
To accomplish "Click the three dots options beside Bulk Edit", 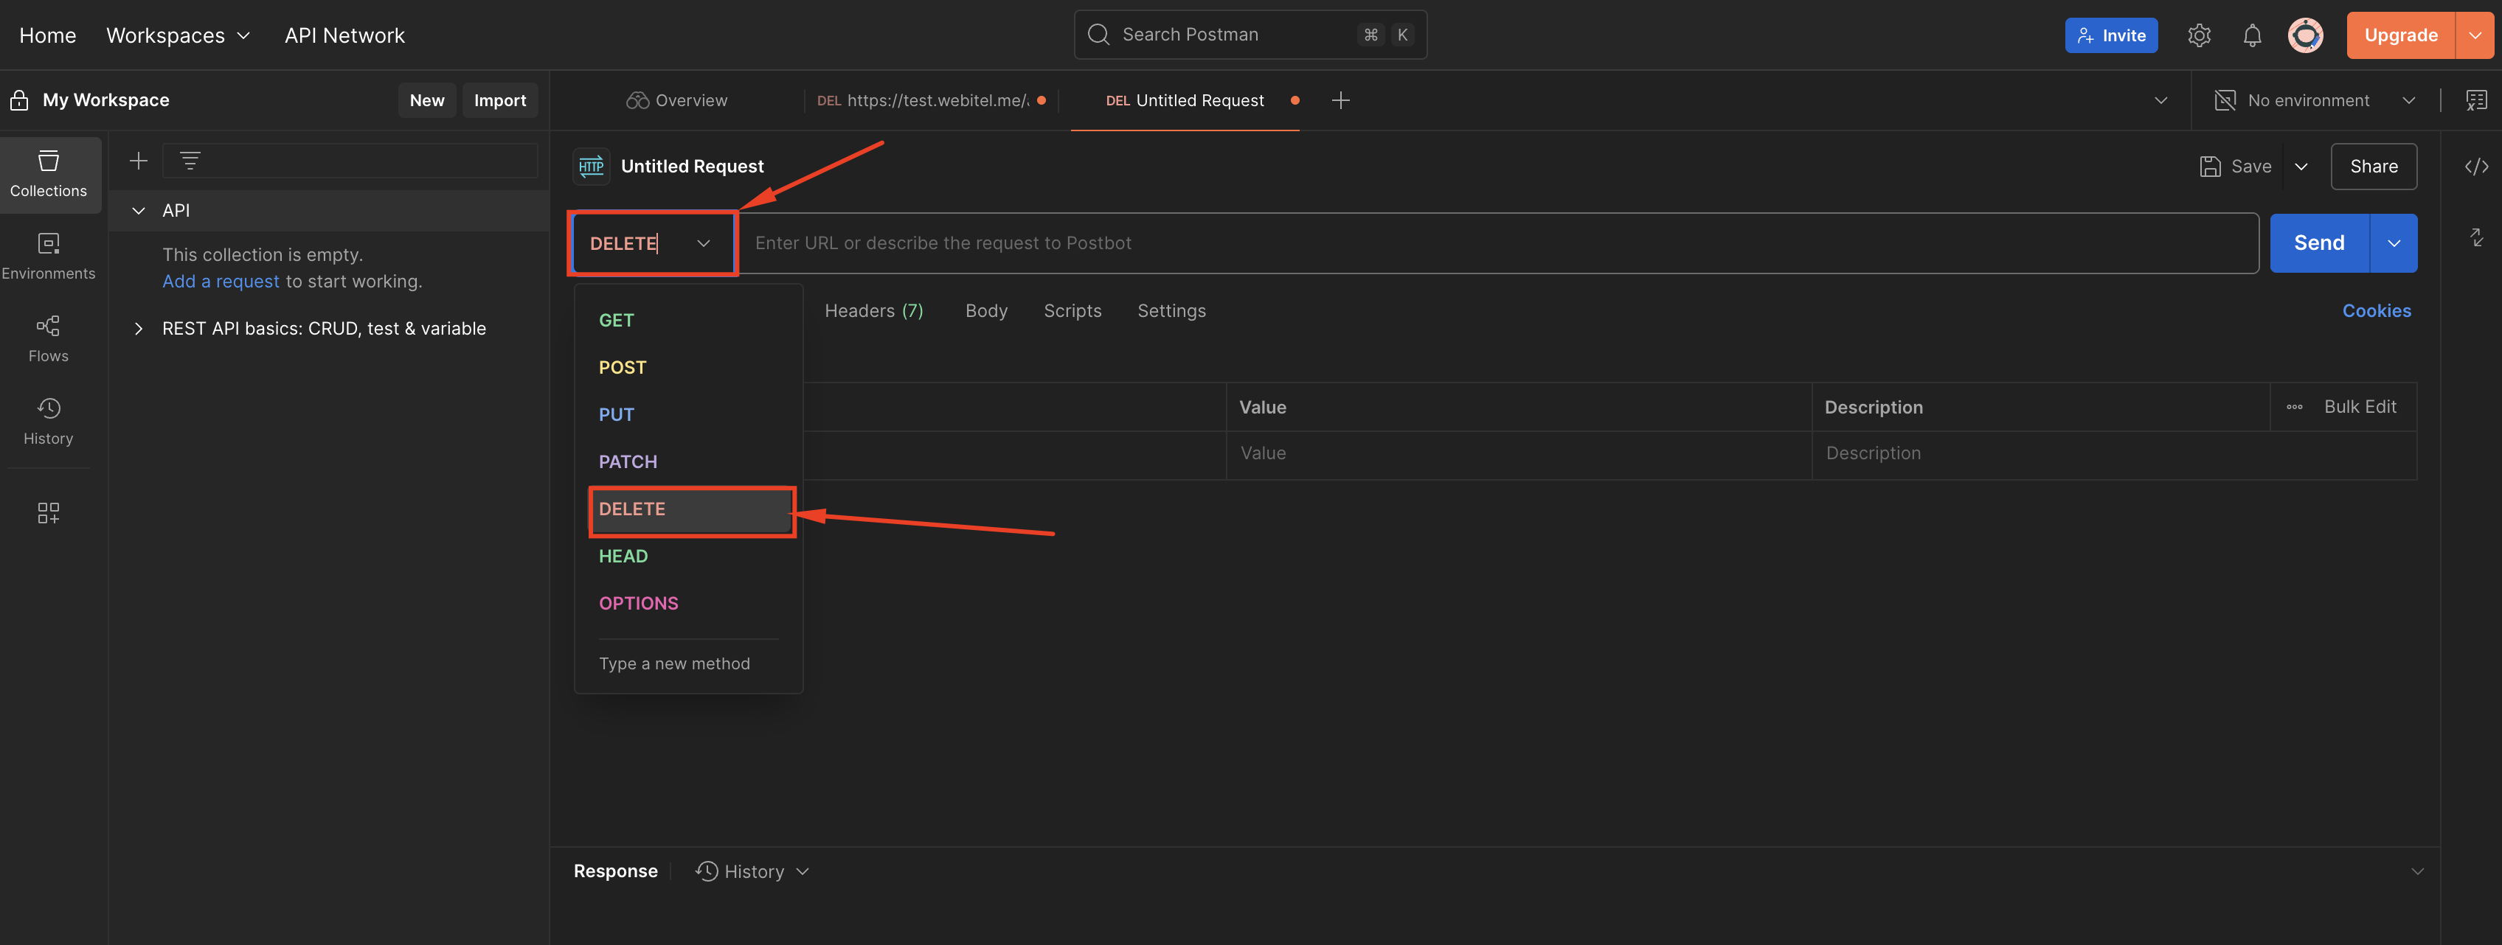I will click(x=2294, y=408).
